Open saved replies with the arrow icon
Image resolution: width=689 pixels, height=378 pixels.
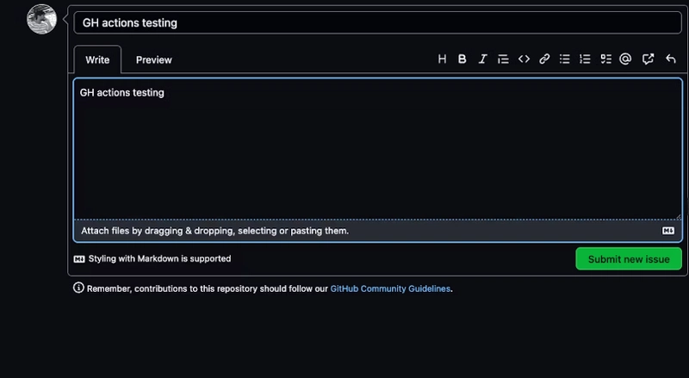click(x=671, y=59)
